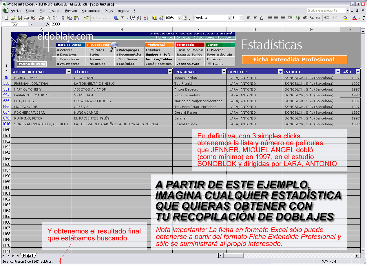Click the Font Color red swatch
367x265 pixels.
click(x=355, y=18)
